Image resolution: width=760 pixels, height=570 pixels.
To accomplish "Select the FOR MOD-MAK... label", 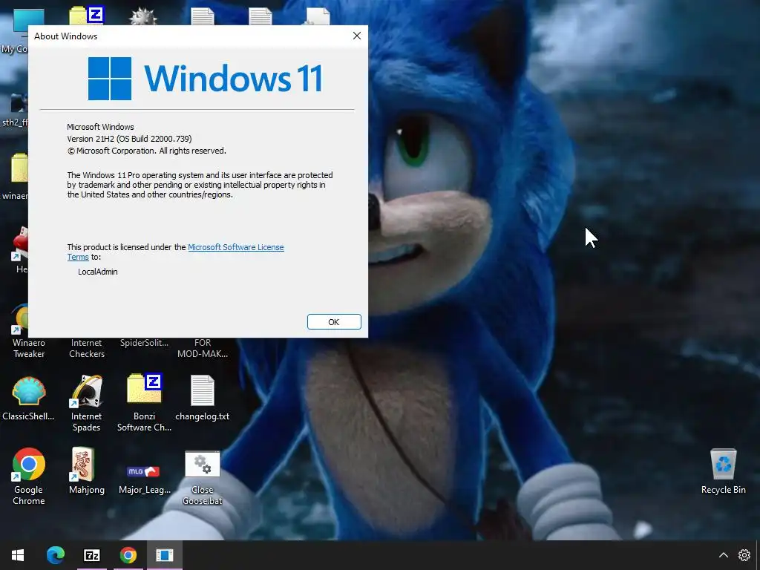I will pos(202,348).
